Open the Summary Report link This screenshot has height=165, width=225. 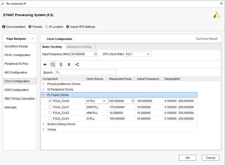pyautogui.click(x=207, y=39)
